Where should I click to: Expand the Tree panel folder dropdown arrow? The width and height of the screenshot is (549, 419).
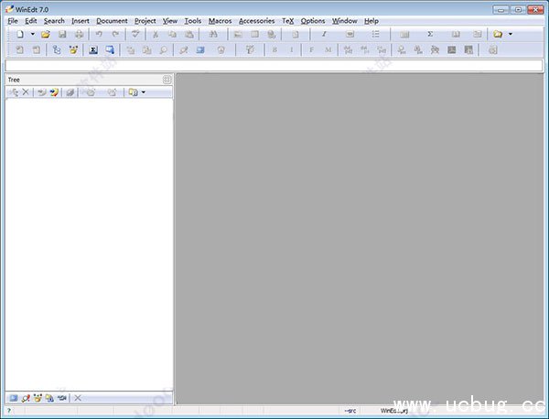143,92
